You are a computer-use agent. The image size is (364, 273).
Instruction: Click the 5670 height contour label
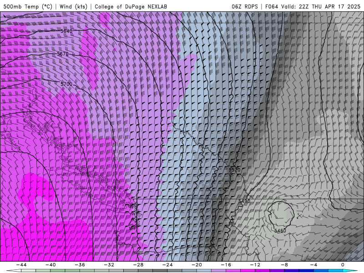tap(63, 54)
